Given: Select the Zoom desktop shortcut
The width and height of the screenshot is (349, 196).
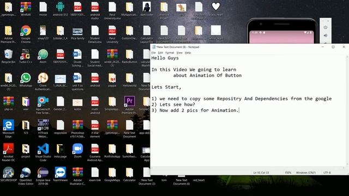Looking at the screenshot, I should pos(77,151).
